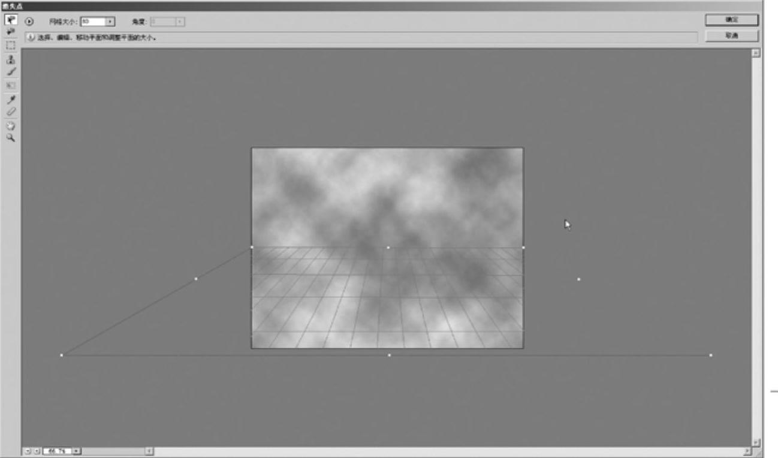Open the Vanishing Point flyout menu
Screen dimensions: 778x458
point(29,22)
